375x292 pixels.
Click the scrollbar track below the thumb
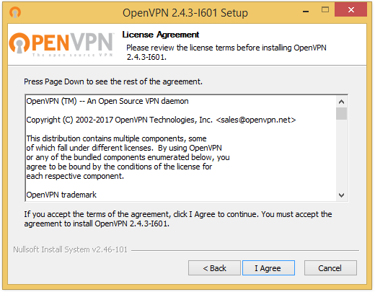341,154
